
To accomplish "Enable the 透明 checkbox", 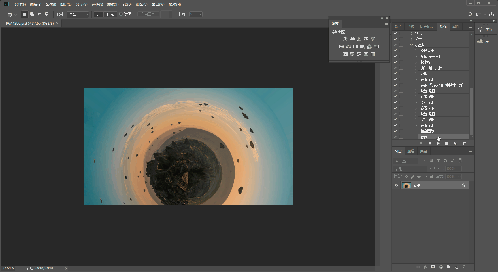I will coord(121,14).
